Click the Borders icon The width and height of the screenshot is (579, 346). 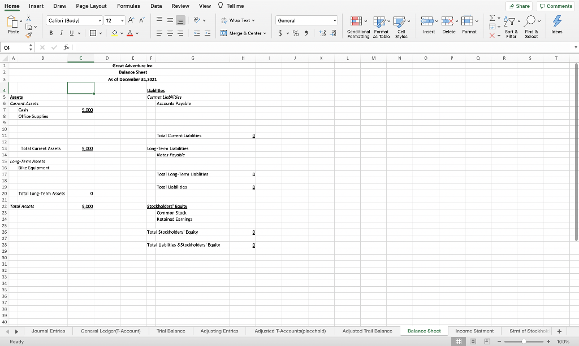93,33
